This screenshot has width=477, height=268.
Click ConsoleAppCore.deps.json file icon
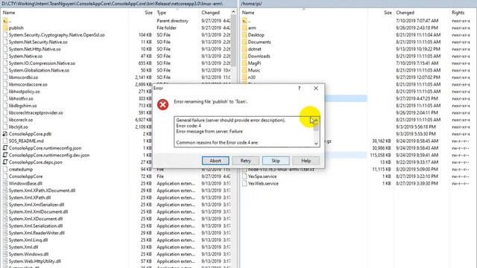5,162
